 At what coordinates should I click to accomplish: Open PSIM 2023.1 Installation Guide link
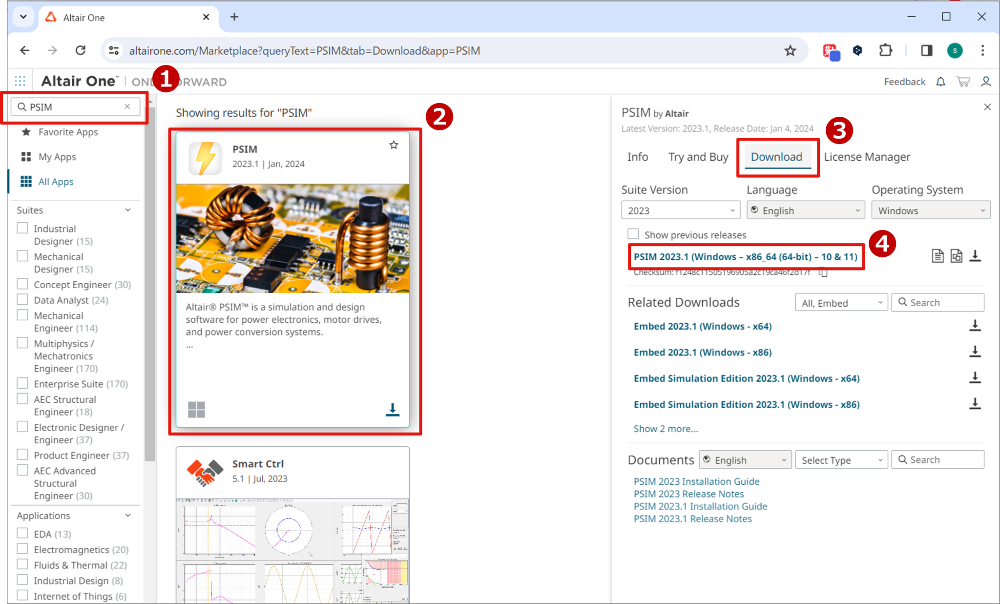tap(700, 506)
